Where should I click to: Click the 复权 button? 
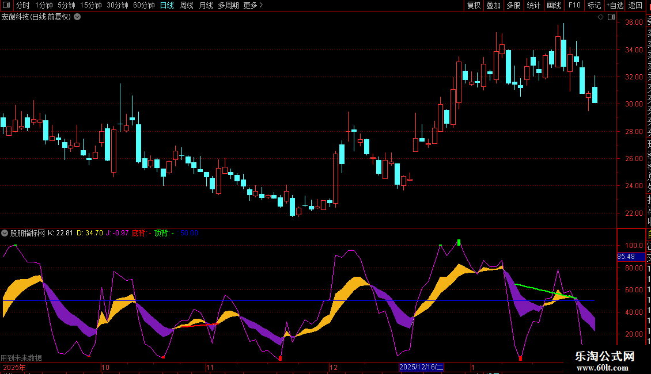pos(474,5)
